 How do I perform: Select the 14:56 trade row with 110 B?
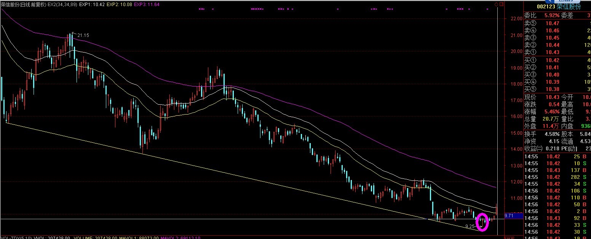(x=557, y=198)
